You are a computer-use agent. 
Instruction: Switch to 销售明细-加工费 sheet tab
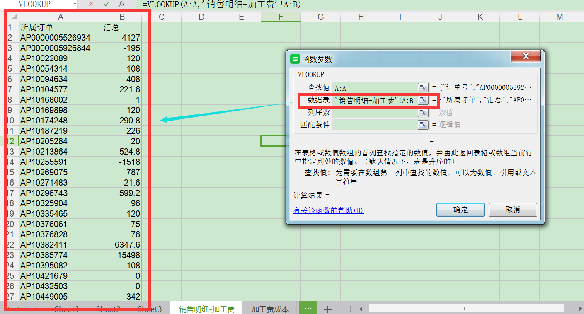click(x=207, y=309)
